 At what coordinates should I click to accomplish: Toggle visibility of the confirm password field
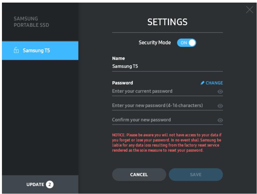coord(220,120)
